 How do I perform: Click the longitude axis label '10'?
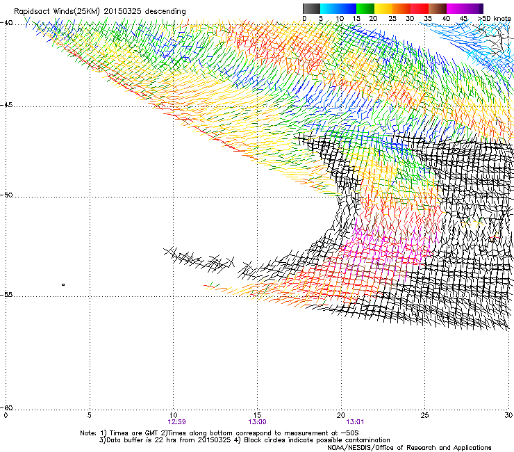pos(174,415)
